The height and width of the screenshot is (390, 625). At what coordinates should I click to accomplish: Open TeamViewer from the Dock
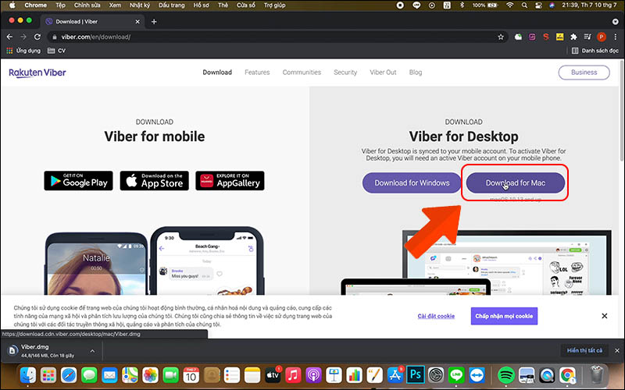click(x=477, y=375)
